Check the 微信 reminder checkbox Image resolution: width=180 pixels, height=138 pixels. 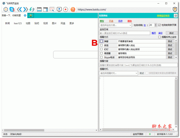(x=101, y=45)
